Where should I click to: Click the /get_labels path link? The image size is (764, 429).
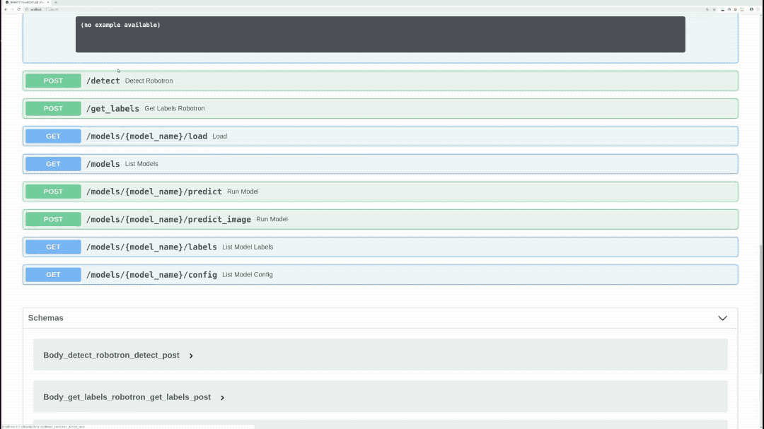coord(112,109)
